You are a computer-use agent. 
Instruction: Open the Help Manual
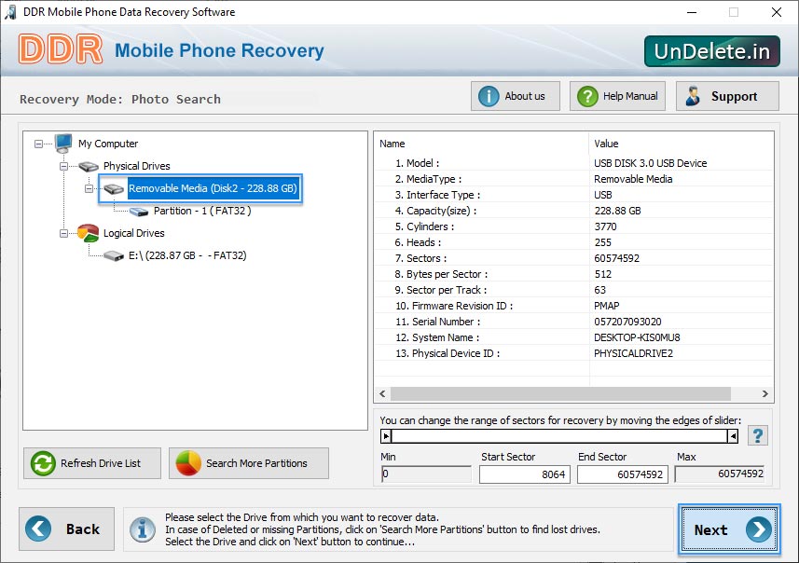[x=617, y=96]
